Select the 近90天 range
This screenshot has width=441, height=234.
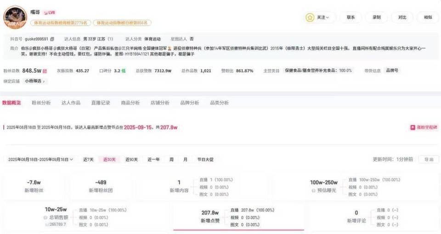point(131,160)
